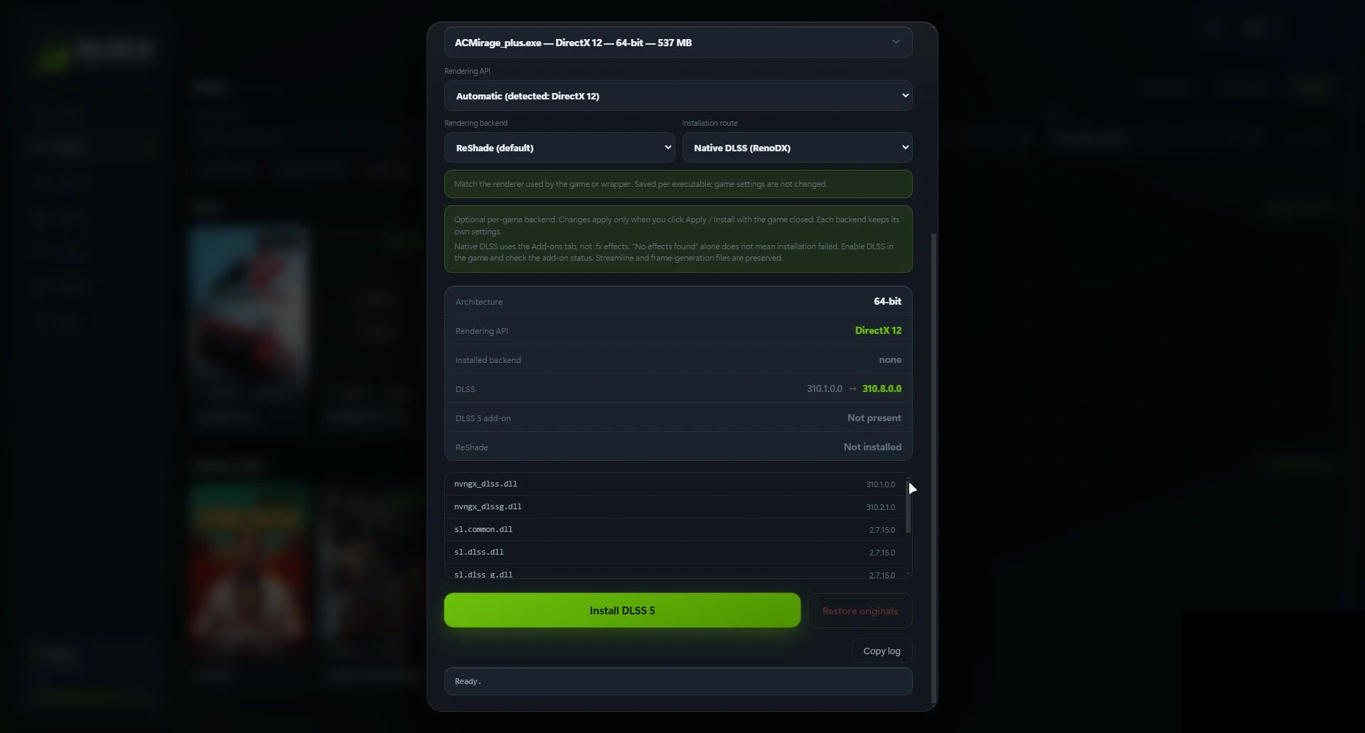Click the Rendering backend label

[476, 123]
